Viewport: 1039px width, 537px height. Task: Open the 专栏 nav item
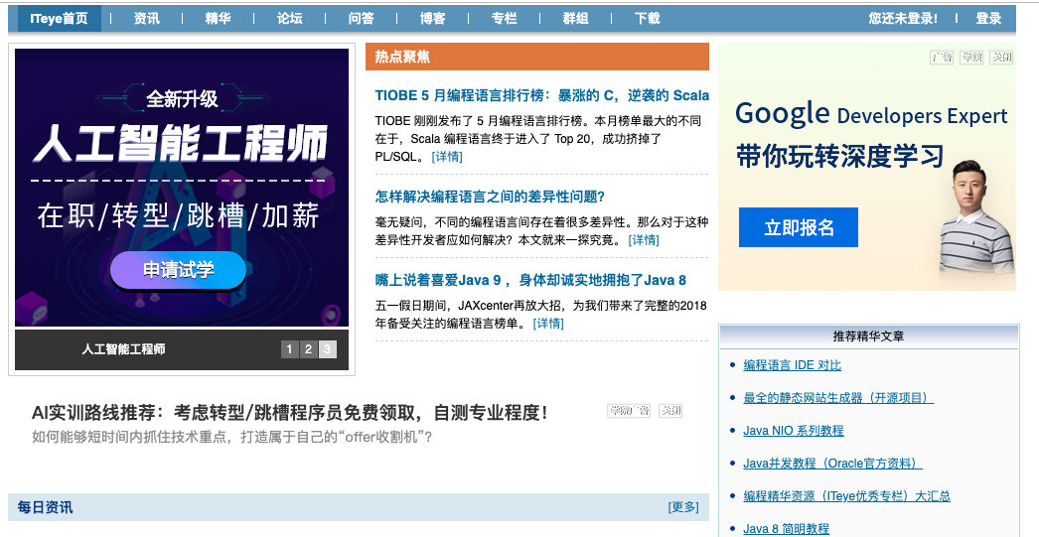click(x=505, y=19)
